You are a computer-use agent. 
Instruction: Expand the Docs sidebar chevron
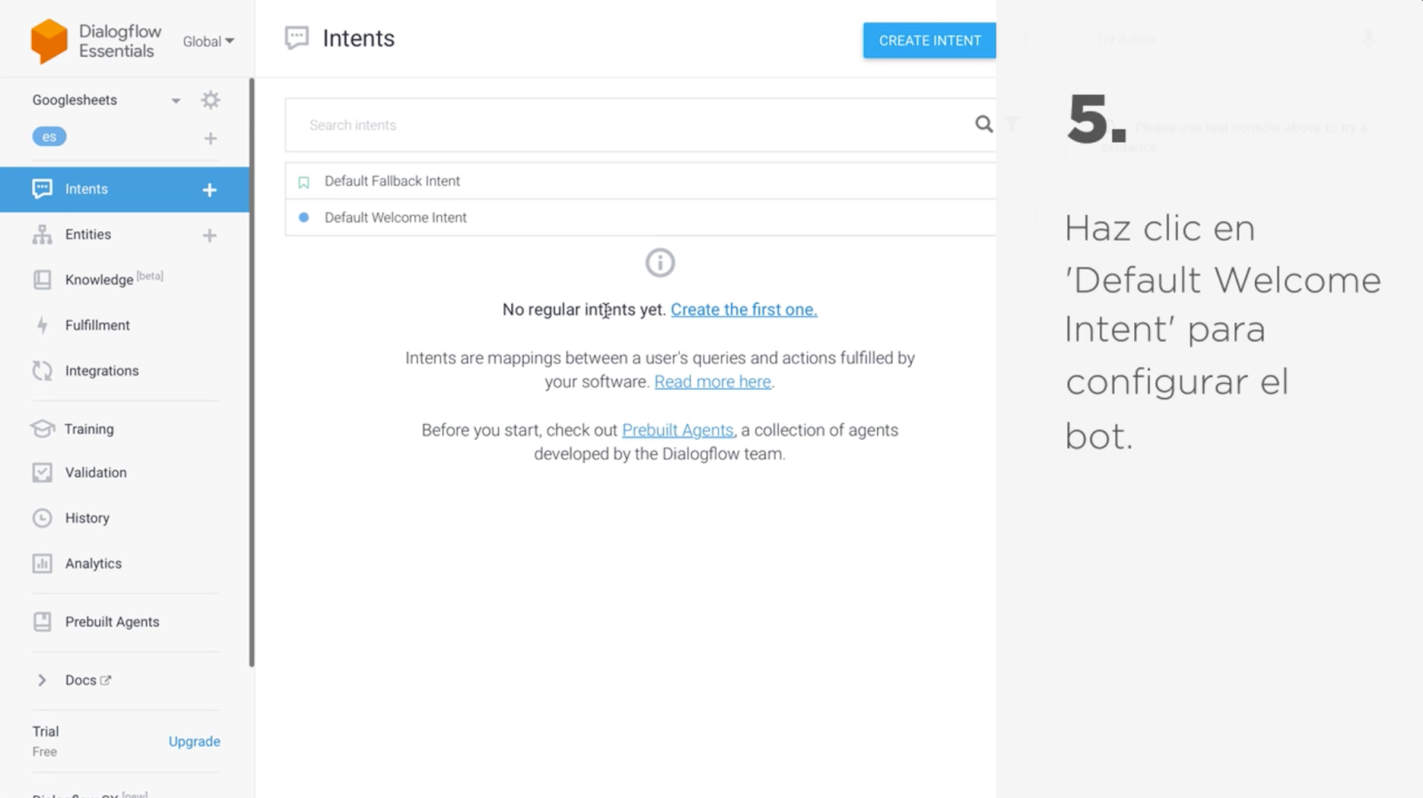coord(42,680)
